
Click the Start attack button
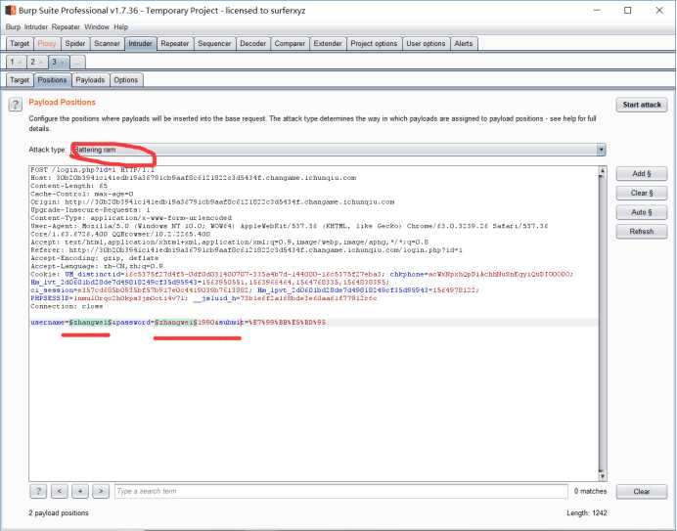click(642, 105)
